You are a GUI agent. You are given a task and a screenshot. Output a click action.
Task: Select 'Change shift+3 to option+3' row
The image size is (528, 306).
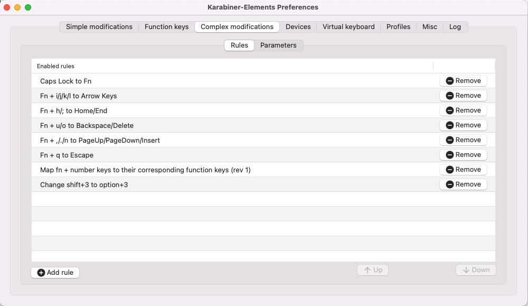(263, 184)
